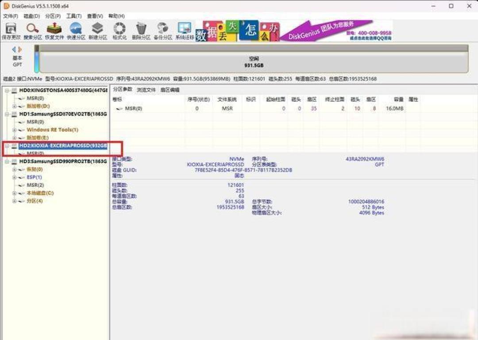Switch to the 浏览文件 tab
The width and height of the screenshot is (478, 340).
point(146,90)
